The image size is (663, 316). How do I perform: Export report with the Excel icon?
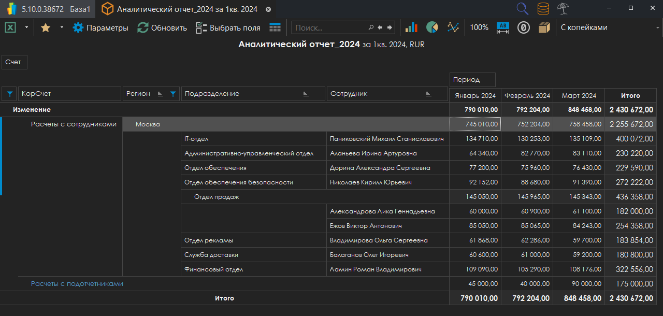[10, 27]
